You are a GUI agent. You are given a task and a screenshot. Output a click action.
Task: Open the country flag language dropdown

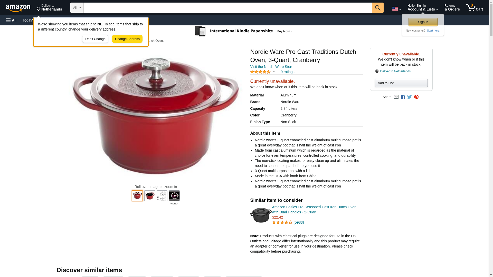(396, 9)
